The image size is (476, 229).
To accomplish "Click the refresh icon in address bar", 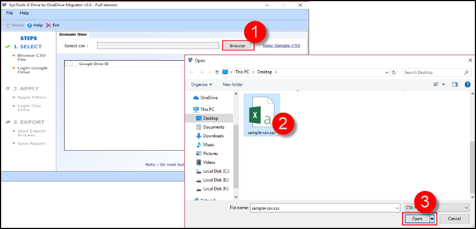I will point(394,72).
